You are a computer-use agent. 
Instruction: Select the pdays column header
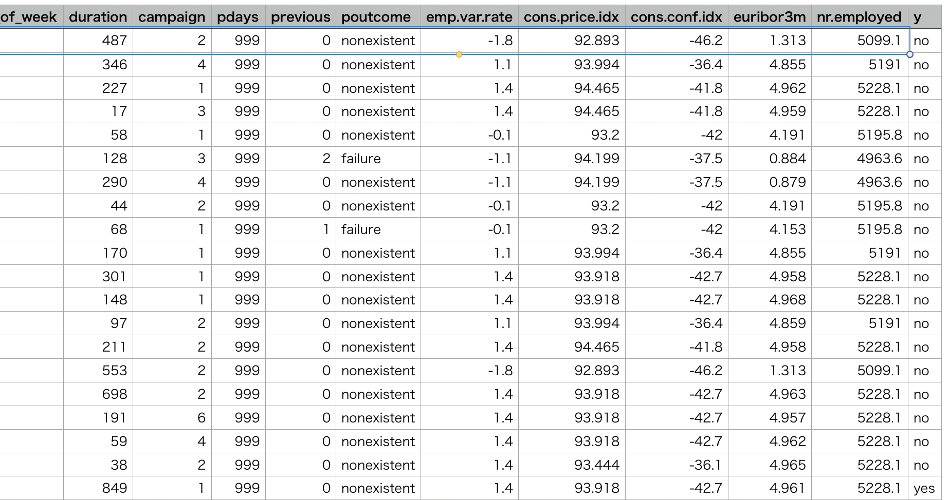[238, 17]
